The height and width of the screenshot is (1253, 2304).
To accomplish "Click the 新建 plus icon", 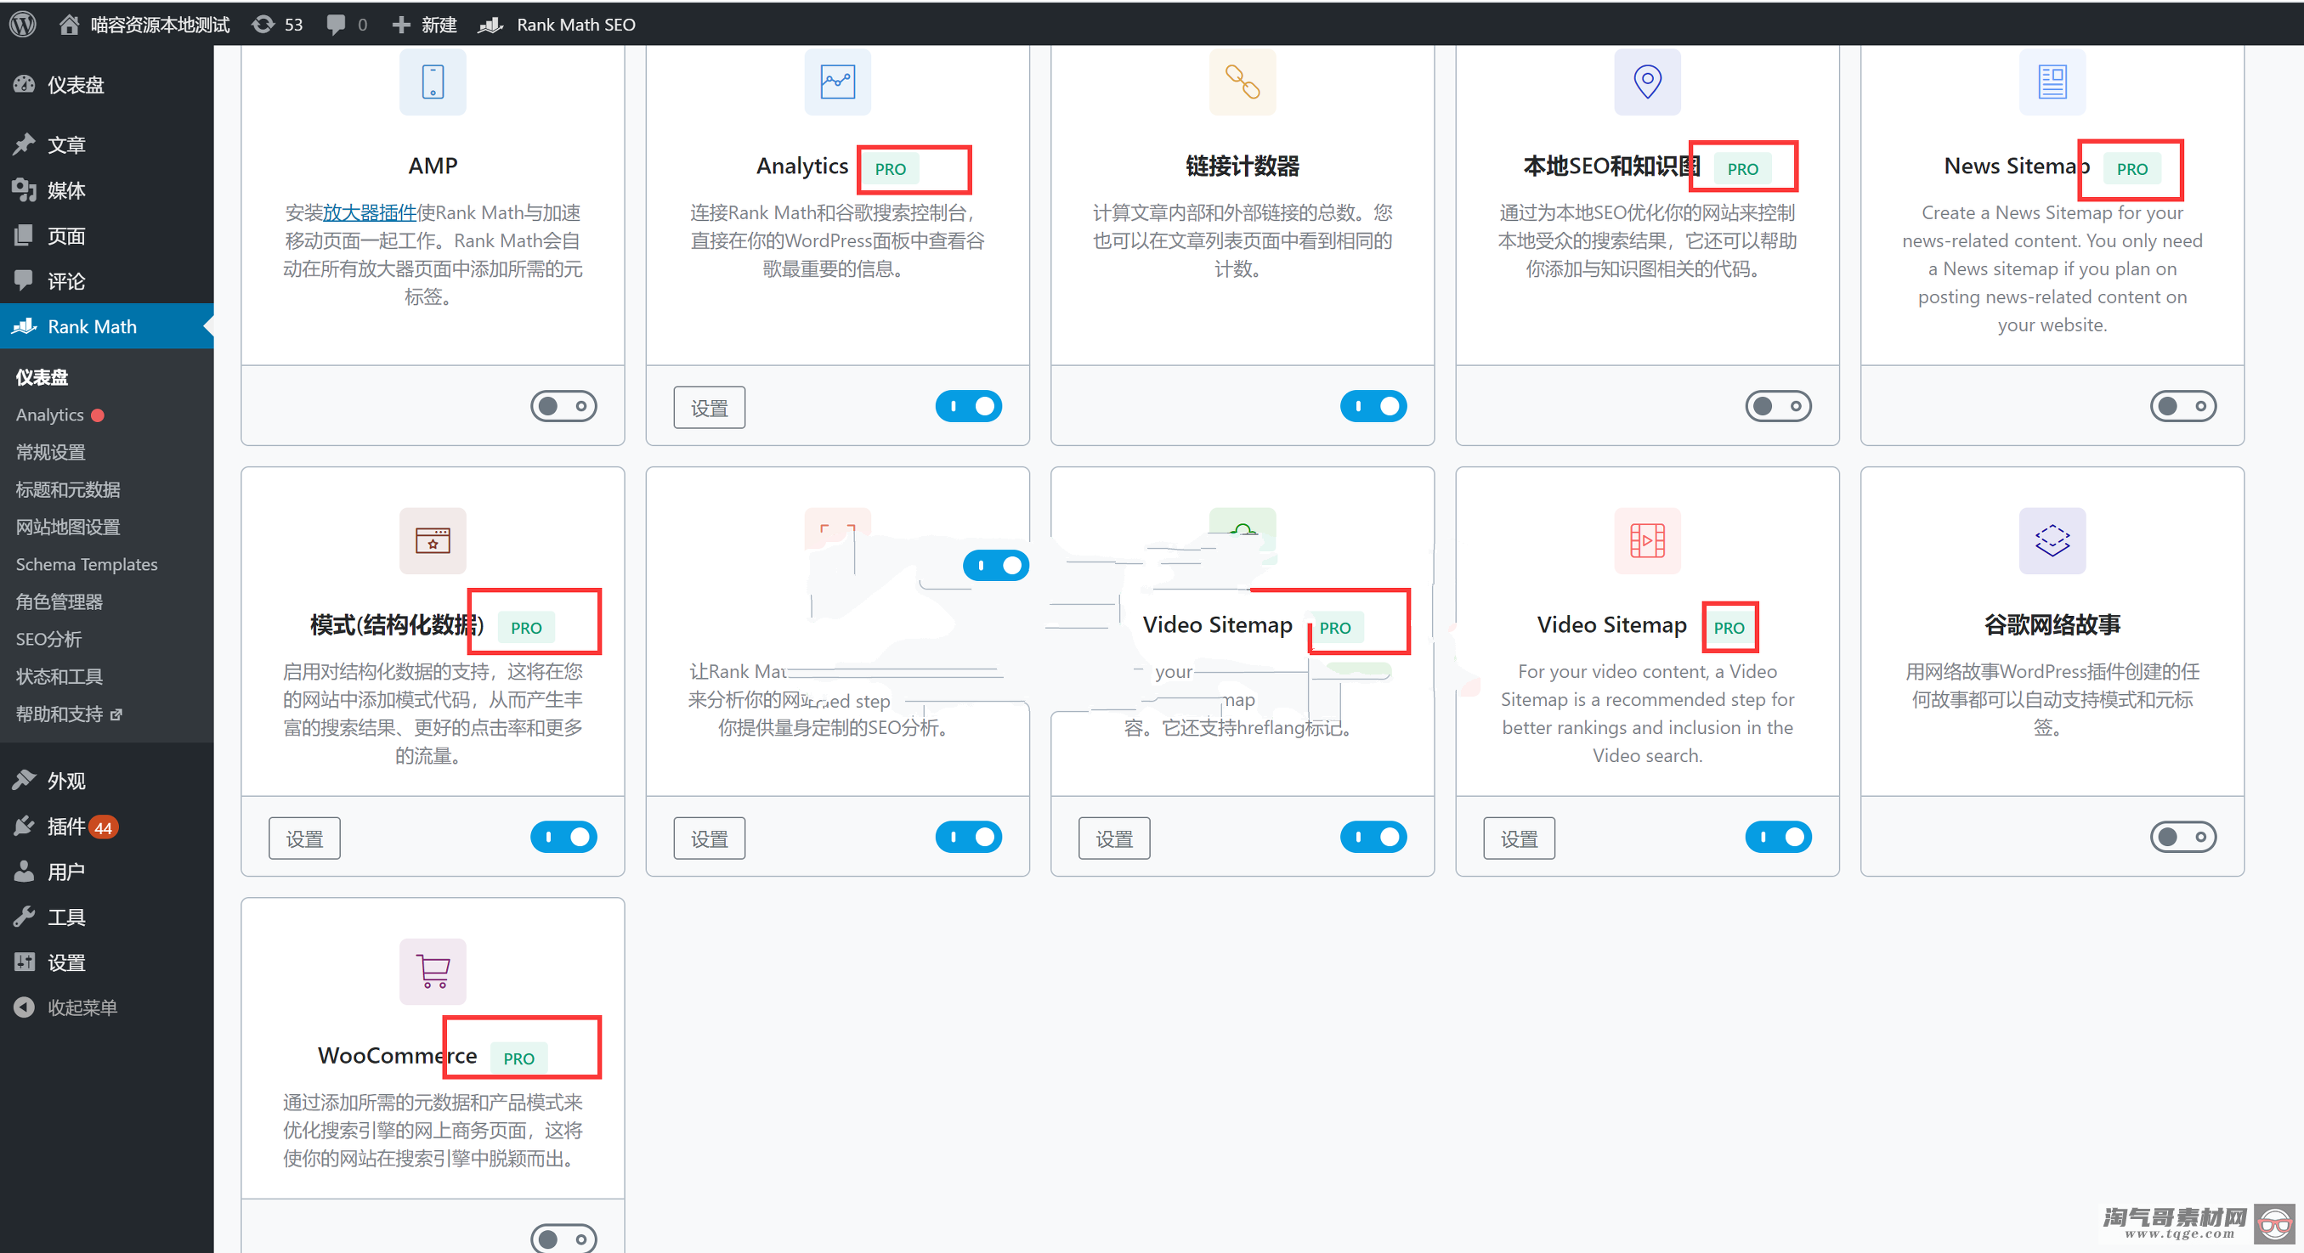I will click(402, 24).
